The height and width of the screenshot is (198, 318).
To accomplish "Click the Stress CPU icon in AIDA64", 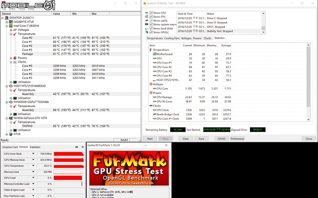I will [x=147, y=12].
